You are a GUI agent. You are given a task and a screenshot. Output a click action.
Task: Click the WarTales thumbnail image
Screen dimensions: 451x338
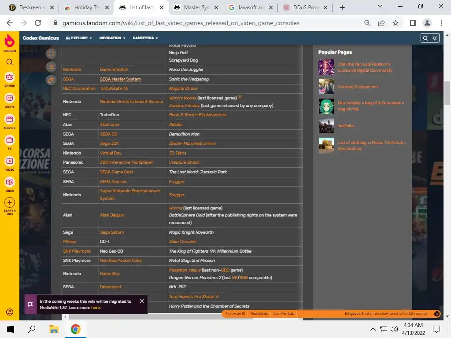(326, 126)
